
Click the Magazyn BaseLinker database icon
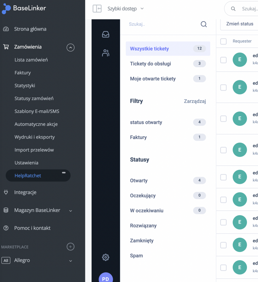[6, 210]
